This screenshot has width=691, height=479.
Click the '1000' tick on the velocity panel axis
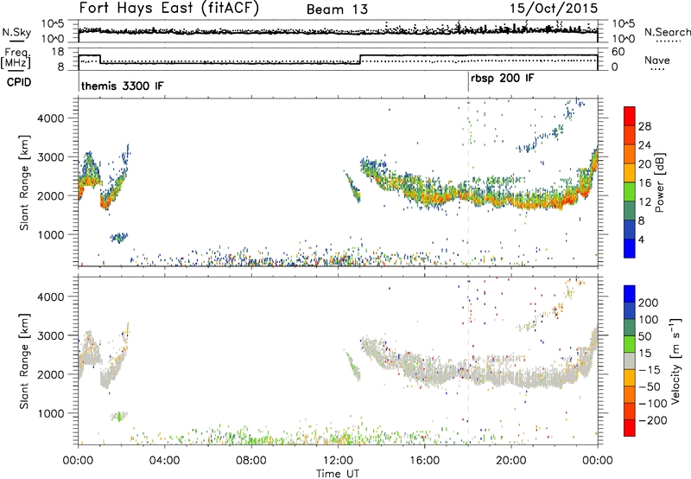(x=50, y=413)
